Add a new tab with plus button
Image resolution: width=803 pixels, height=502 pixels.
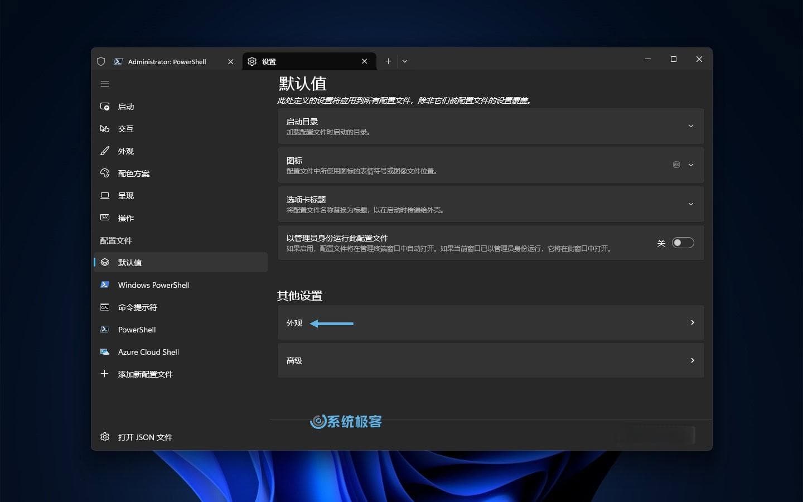click(x=388, y=61)
